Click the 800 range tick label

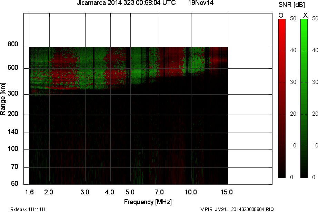coord(13,44)
